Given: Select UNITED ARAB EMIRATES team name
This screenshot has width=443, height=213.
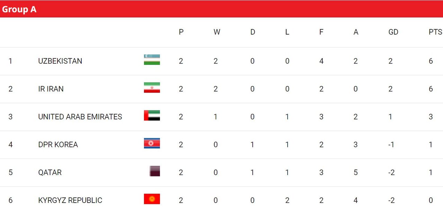Looking at the screenshot, I should point(80,117).
